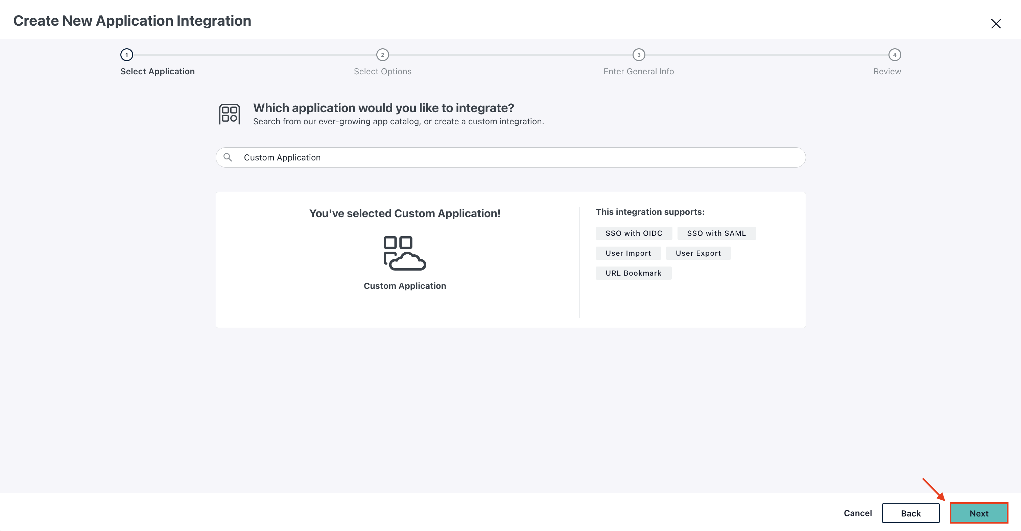Go to step 2 Select Options
Screen dimensions: 1021x531
[382, 55]
